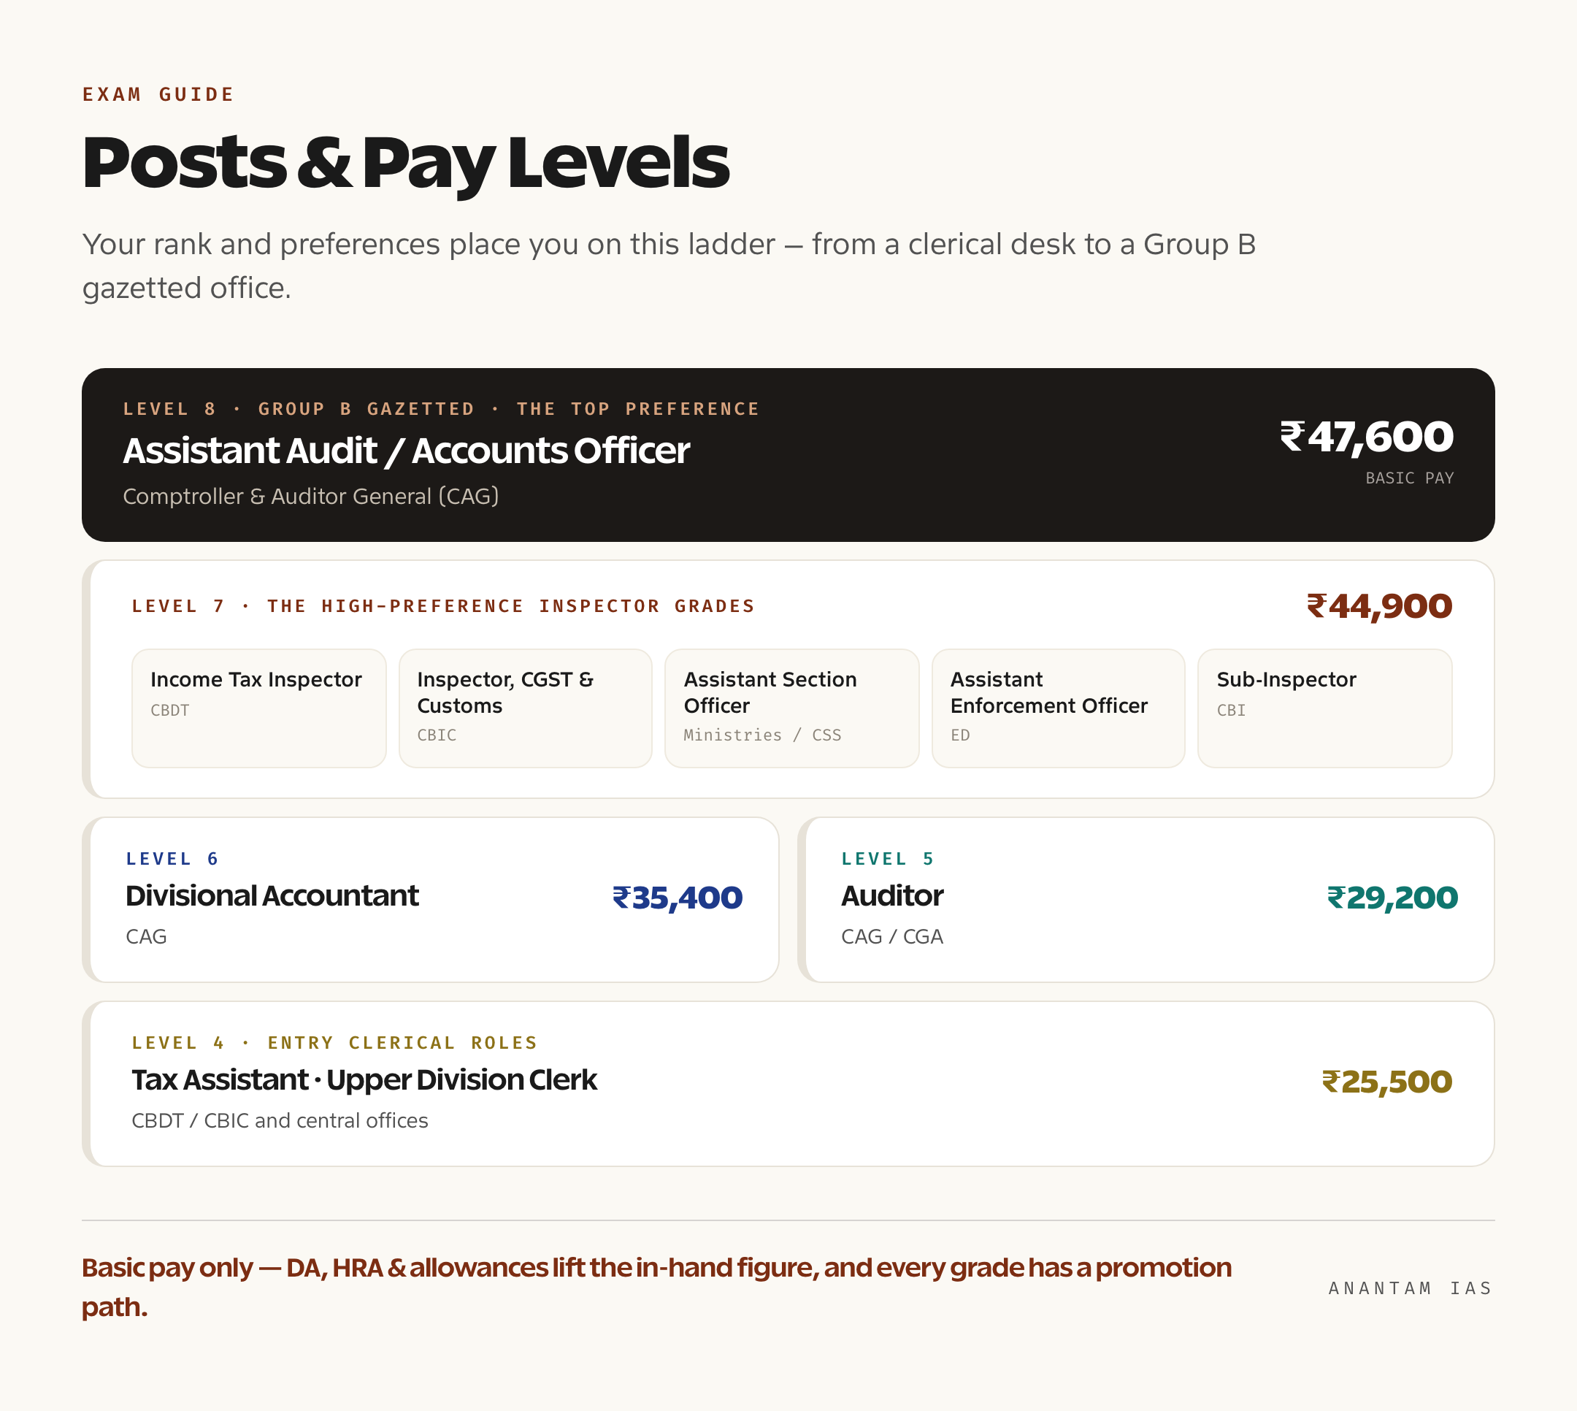Open the Auditor Level 5 panel
The height and width of the screenshot is (1411, 1577).
pos(1146,899)
